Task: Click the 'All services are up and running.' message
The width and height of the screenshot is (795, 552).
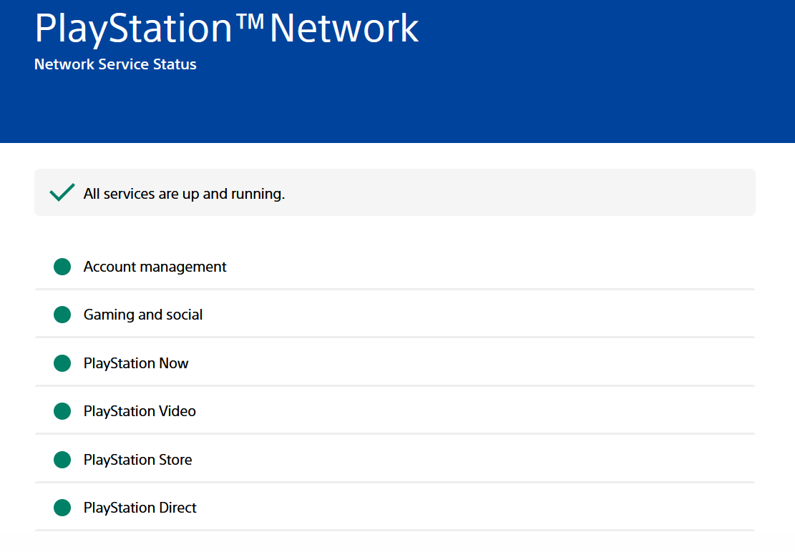Action: [x=184, y=194]
